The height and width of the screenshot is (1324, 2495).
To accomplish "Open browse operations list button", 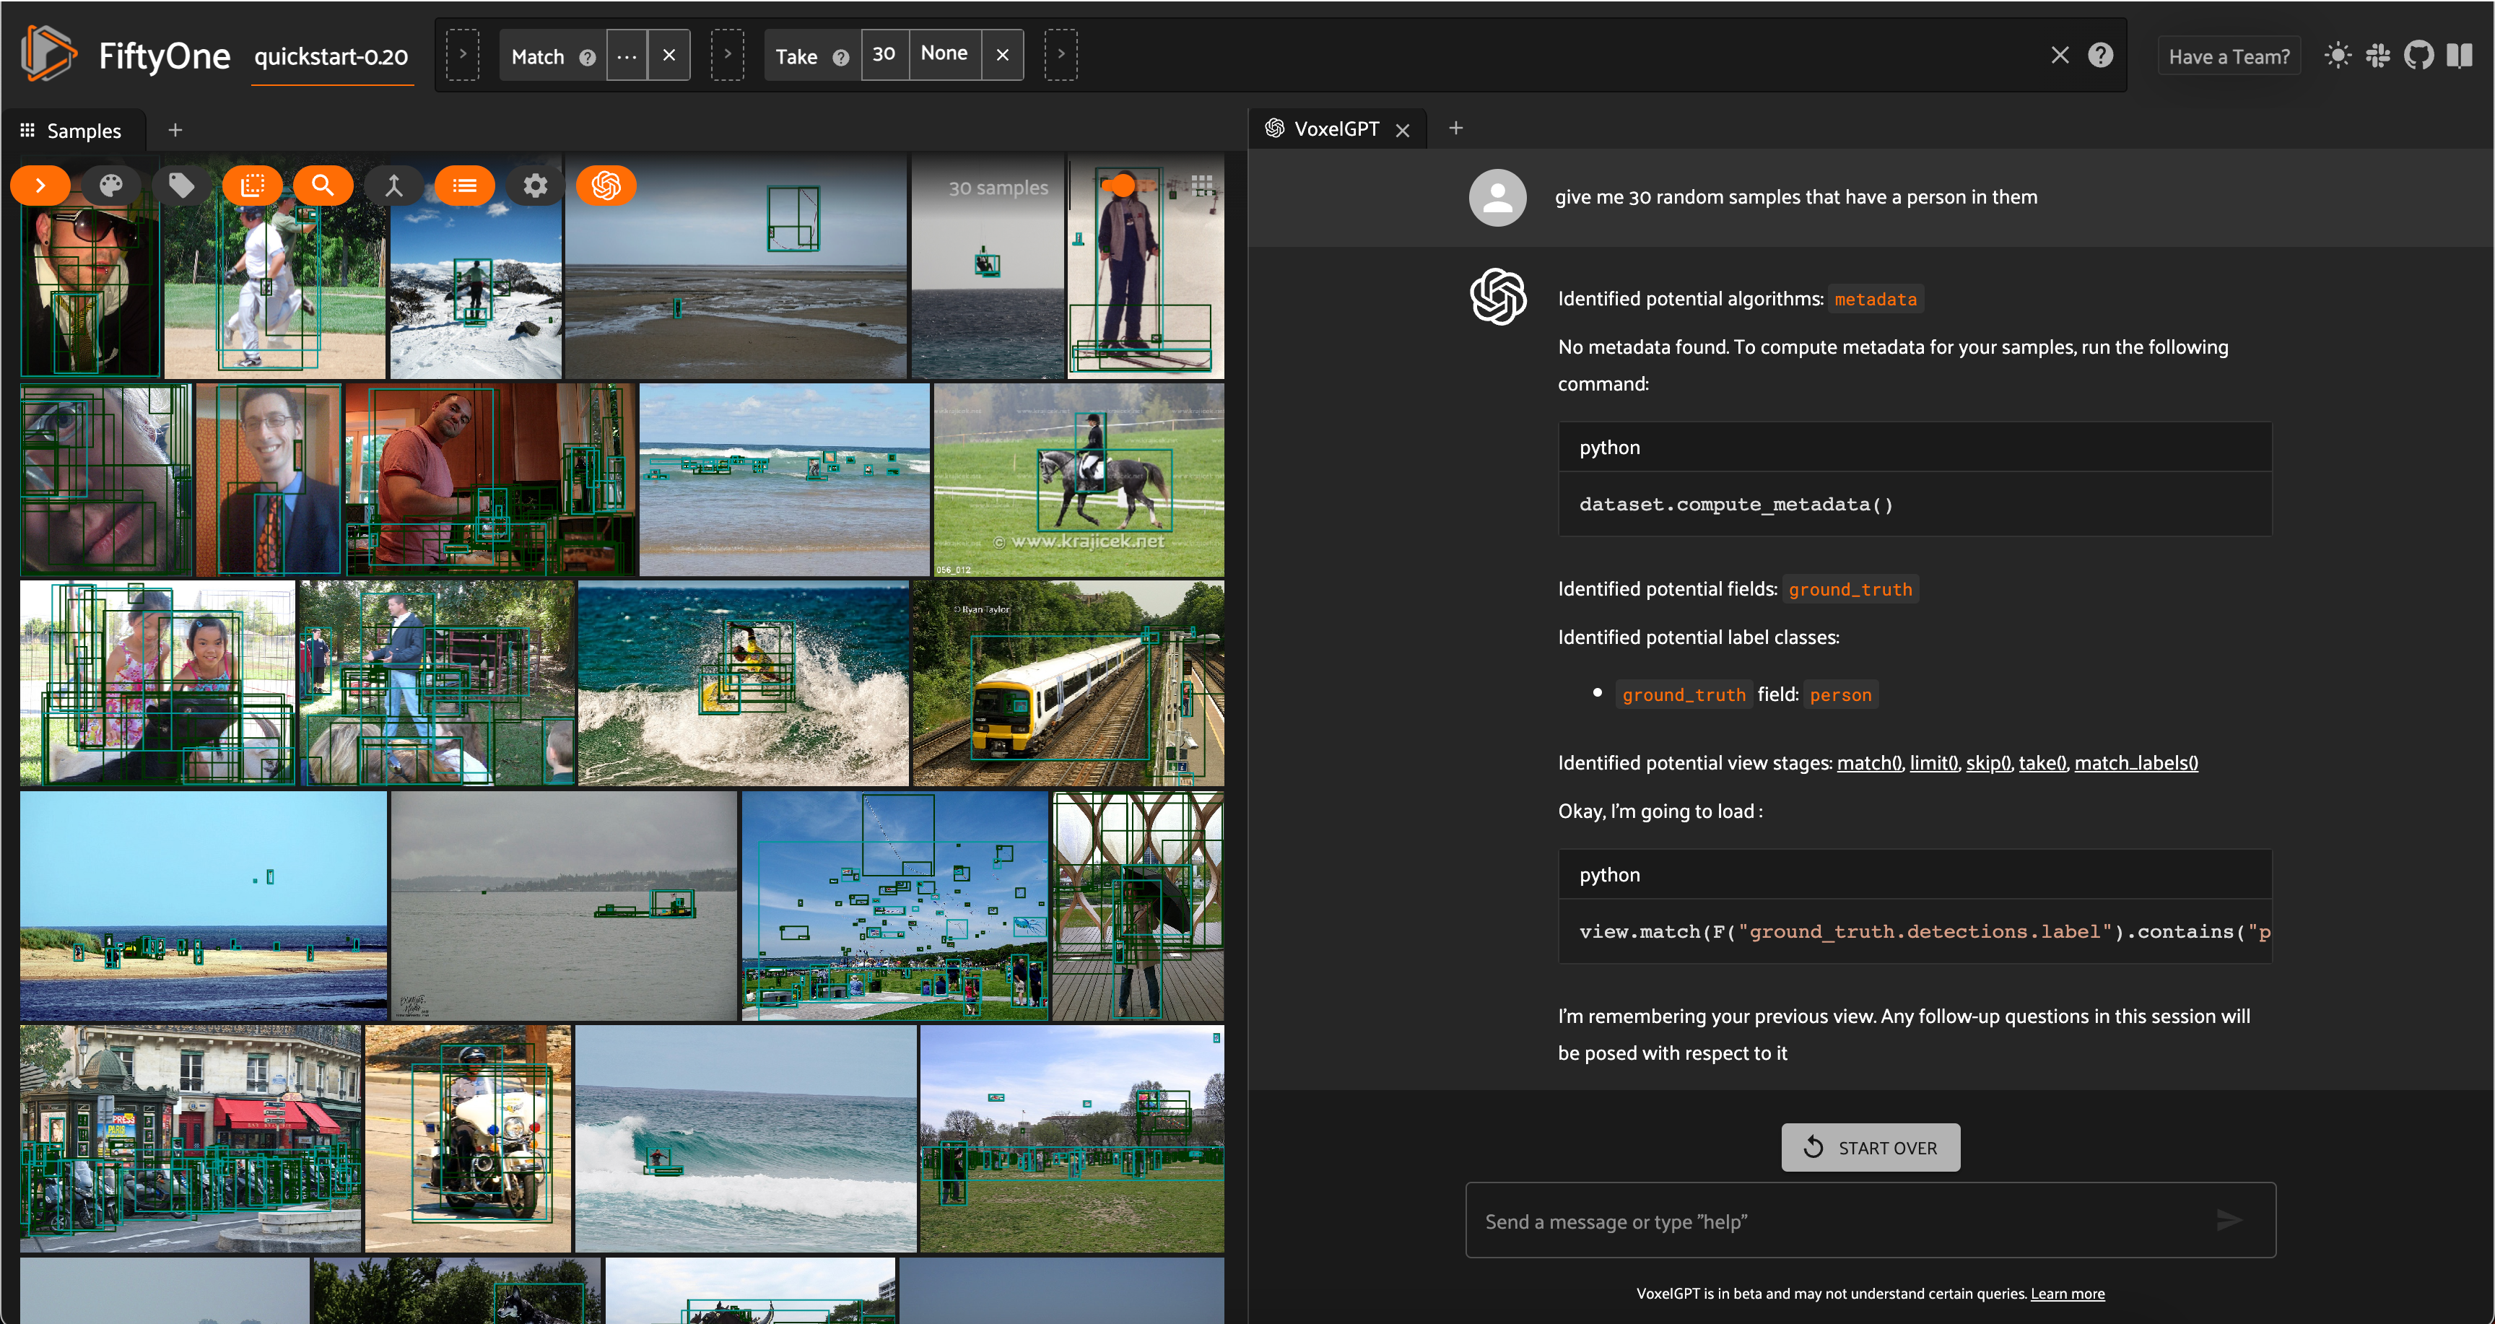I will (464, 185).
